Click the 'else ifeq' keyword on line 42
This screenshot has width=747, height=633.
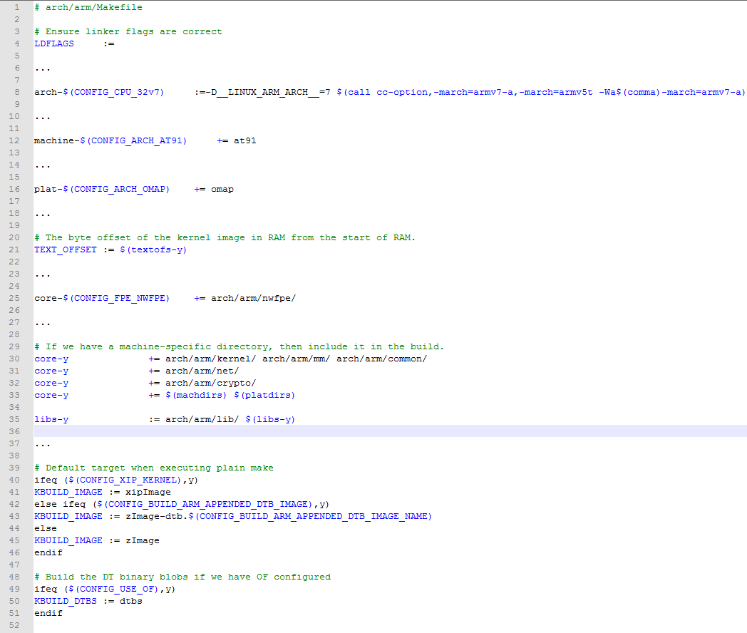tap(60, 504)
